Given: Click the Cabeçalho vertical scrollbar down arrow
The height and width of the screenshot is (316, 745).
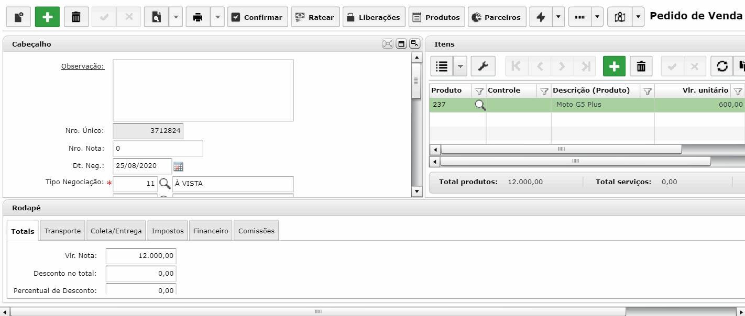Looking at the screenshot, I should (417, 191).
